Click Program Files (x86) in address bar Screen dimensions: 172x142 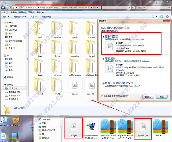tap(49, 7)
